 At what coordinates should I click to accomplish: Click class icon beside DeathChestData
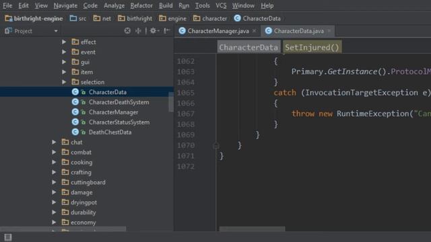(x=75, y=132)
